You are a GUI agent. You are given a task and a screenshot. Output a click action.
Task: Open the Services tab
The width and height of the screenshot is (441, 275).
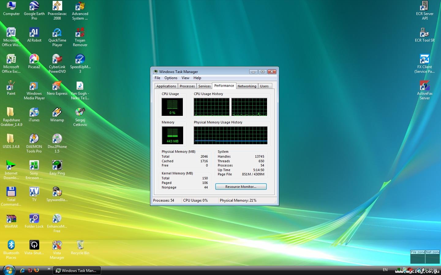pos(204,86)
